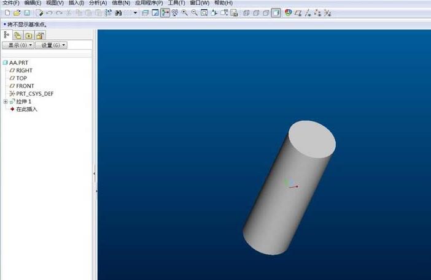Open the view manager icon

(x=155, y=13)
